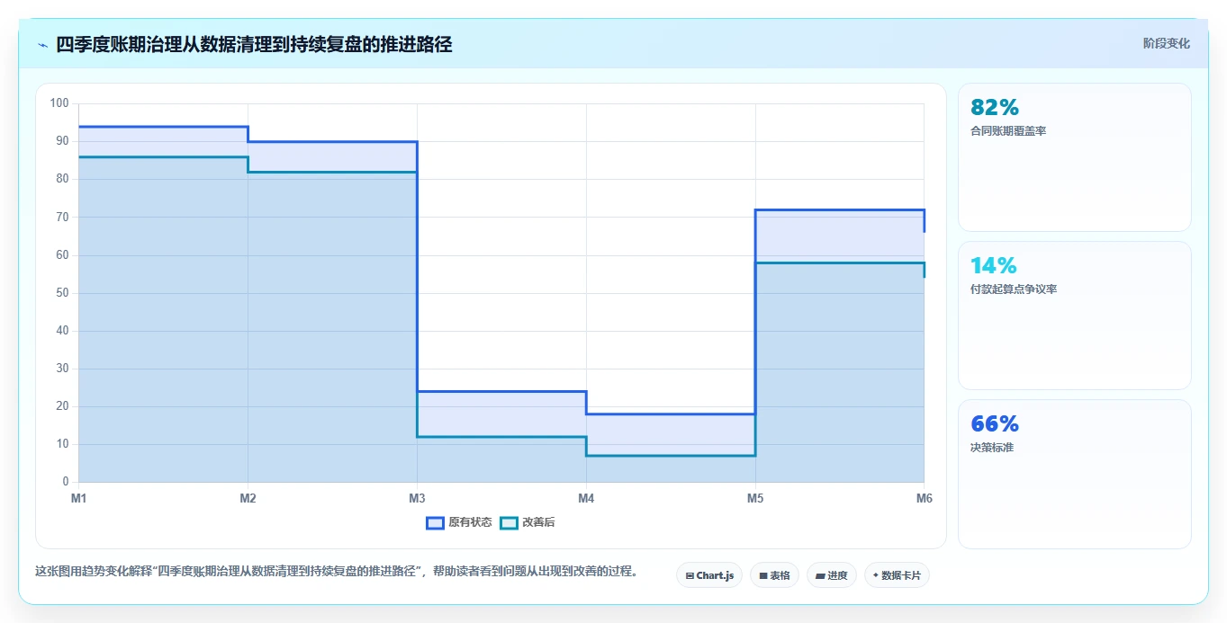This screenshot has width=1227, height=623.
Task: Click the 0 y-axis value
Action: coord(66,483)
